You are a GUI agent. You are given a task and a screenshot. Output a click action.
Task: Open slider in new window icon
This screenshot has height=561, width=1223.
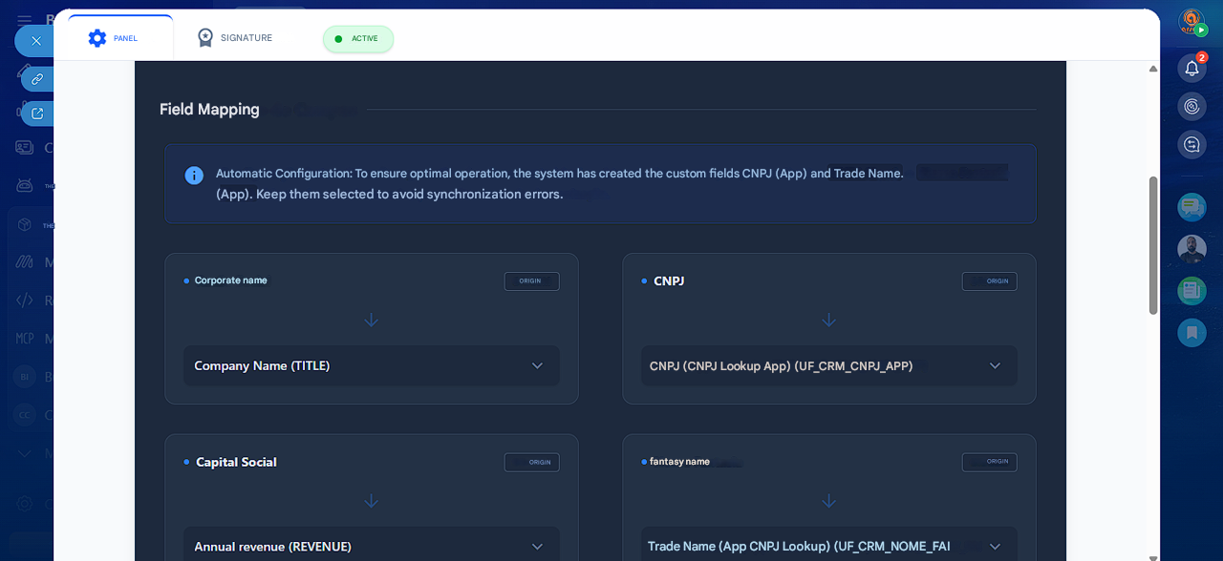(x=37, y=114)
